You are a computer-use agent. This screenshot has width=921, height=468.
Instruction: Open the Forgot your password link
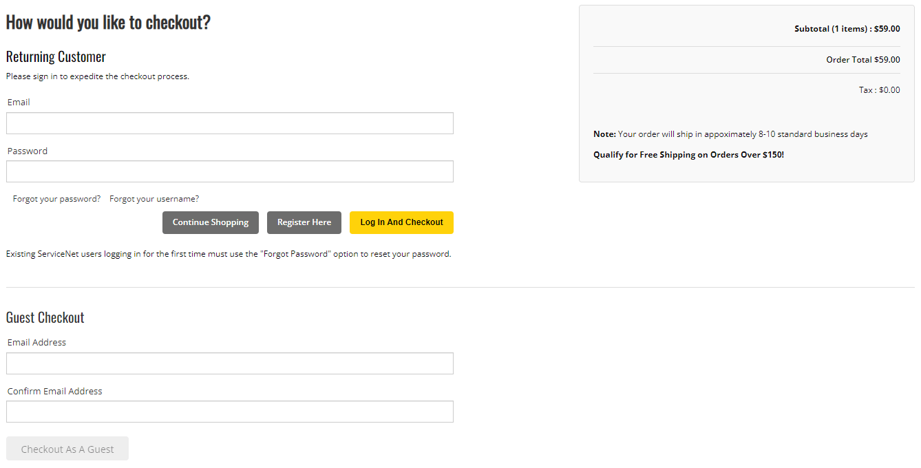56,198
